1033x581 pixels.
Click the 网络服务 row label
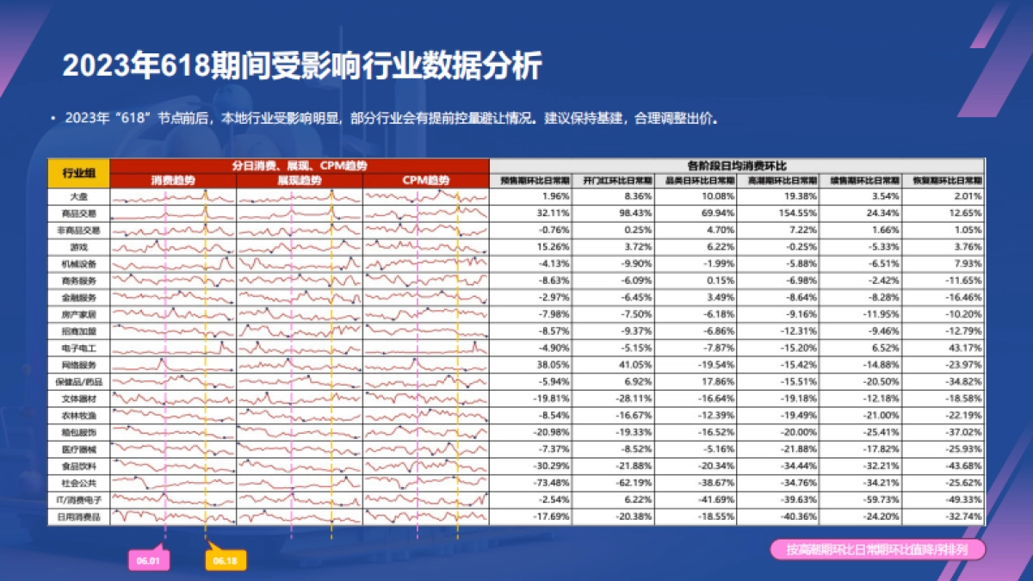(81, 366)
